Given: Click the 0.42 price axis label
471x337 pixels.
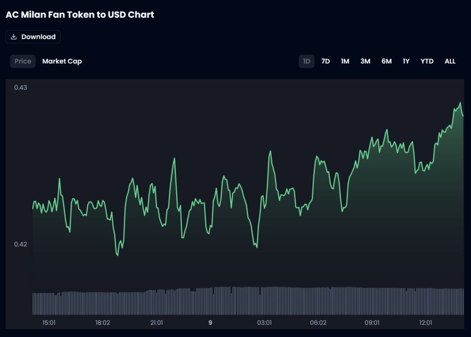Looking at the screenshot, I should click(x=21, y=244).
